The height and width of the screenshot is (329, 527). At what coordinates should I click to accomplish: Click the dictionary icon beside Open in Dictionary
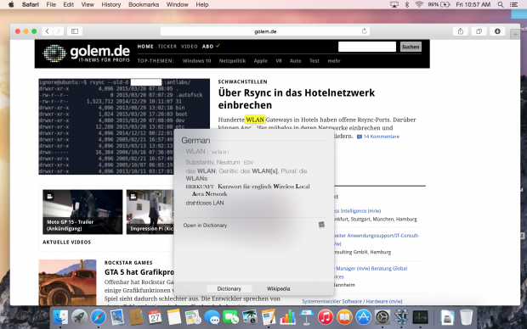pyautogui.click(x=321, y=225)
